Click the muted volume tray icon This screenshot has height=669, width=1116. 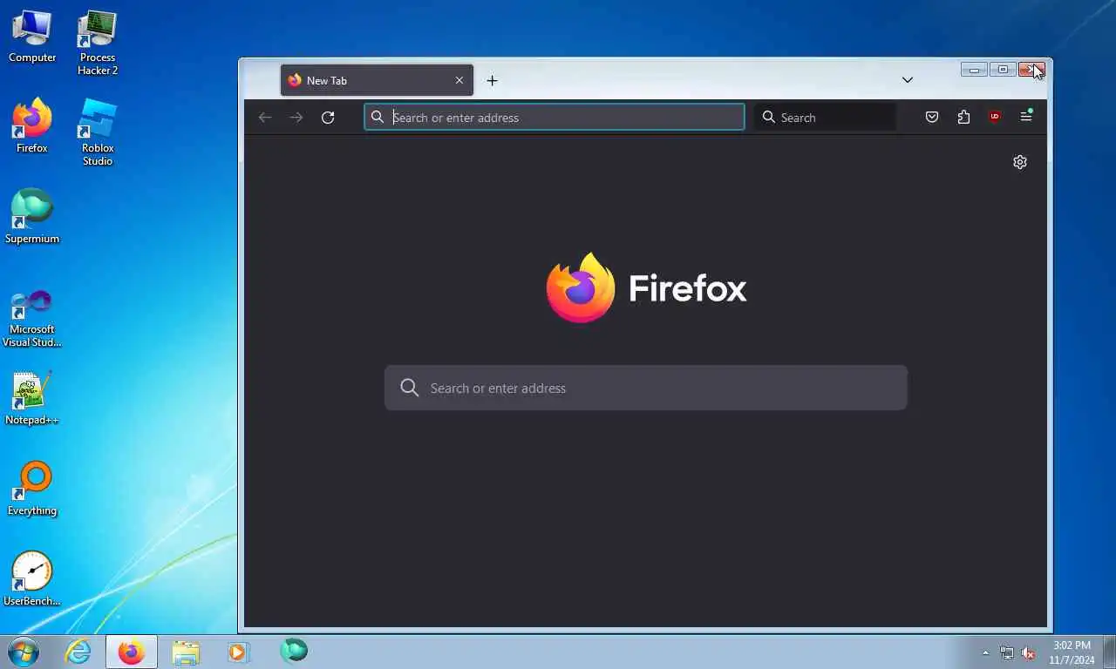click(1028, 652)
